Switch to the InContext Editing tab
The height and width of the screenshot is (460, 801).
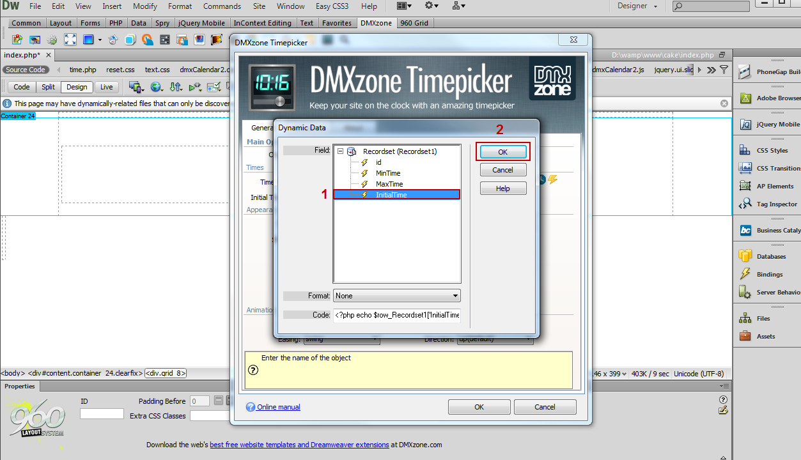(262, 23)
